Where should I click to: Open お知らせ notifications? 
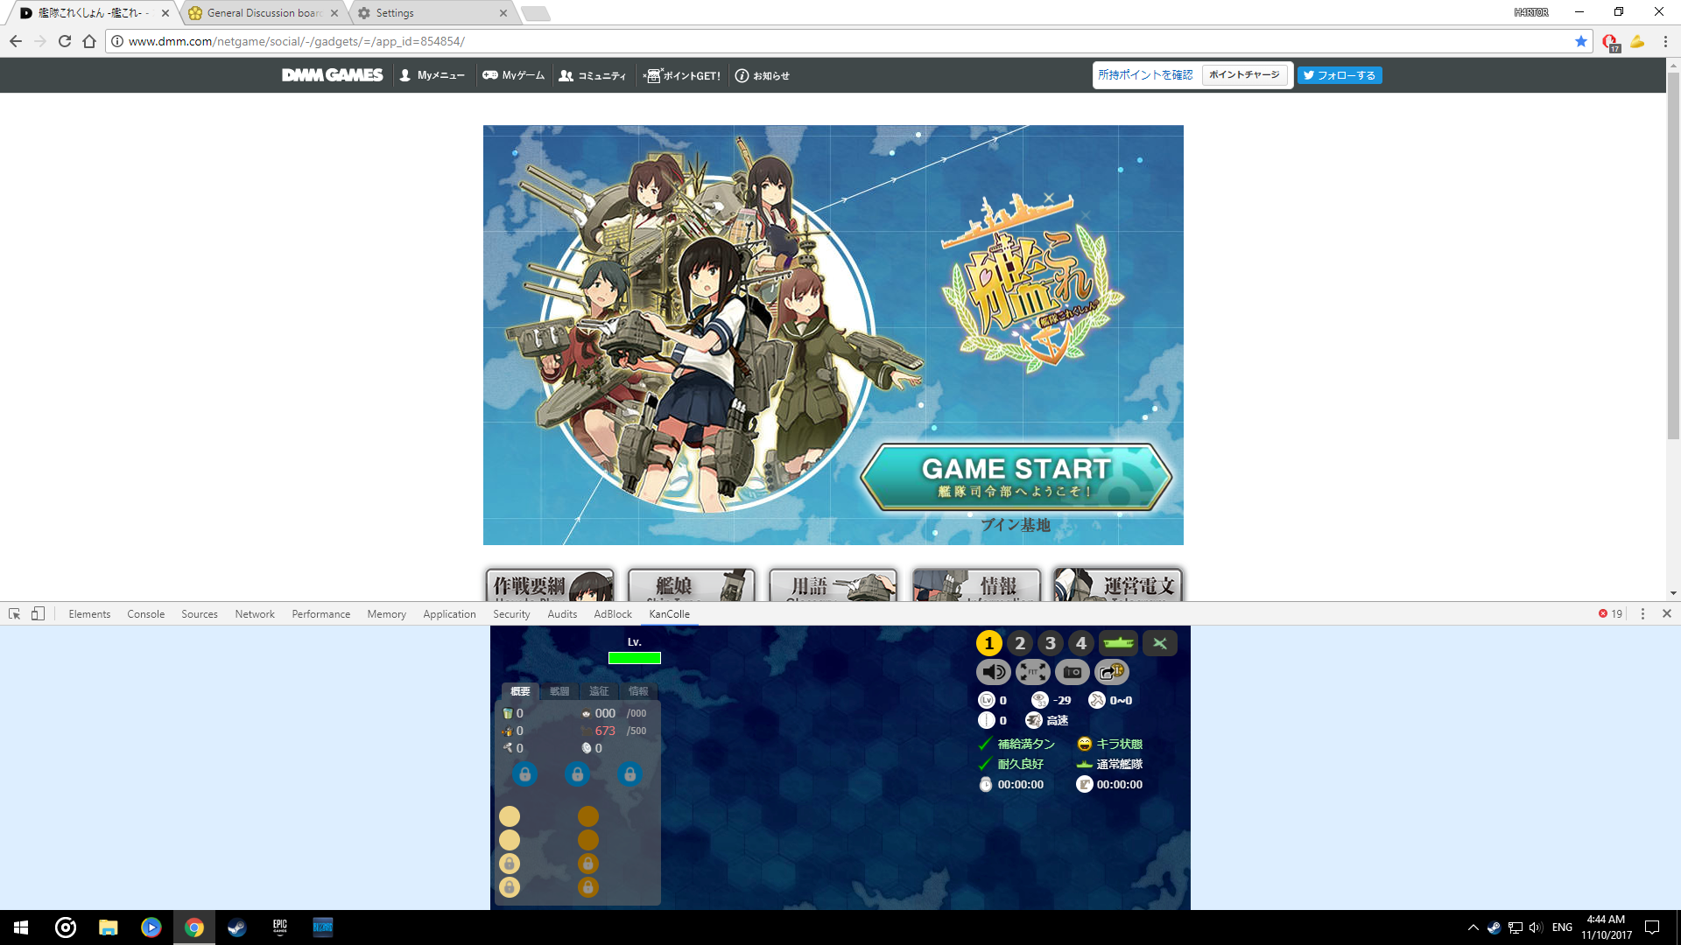coord(763,75)
